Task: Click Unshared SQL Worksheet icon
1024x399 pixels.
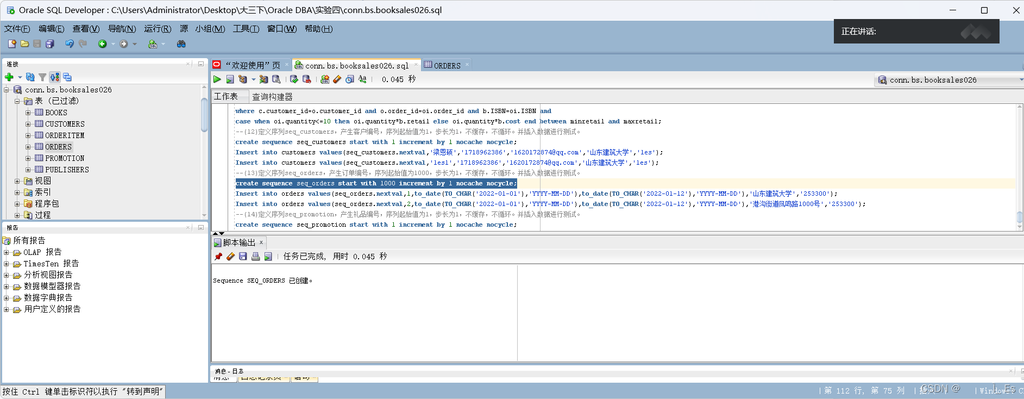Action: [325, 79]
